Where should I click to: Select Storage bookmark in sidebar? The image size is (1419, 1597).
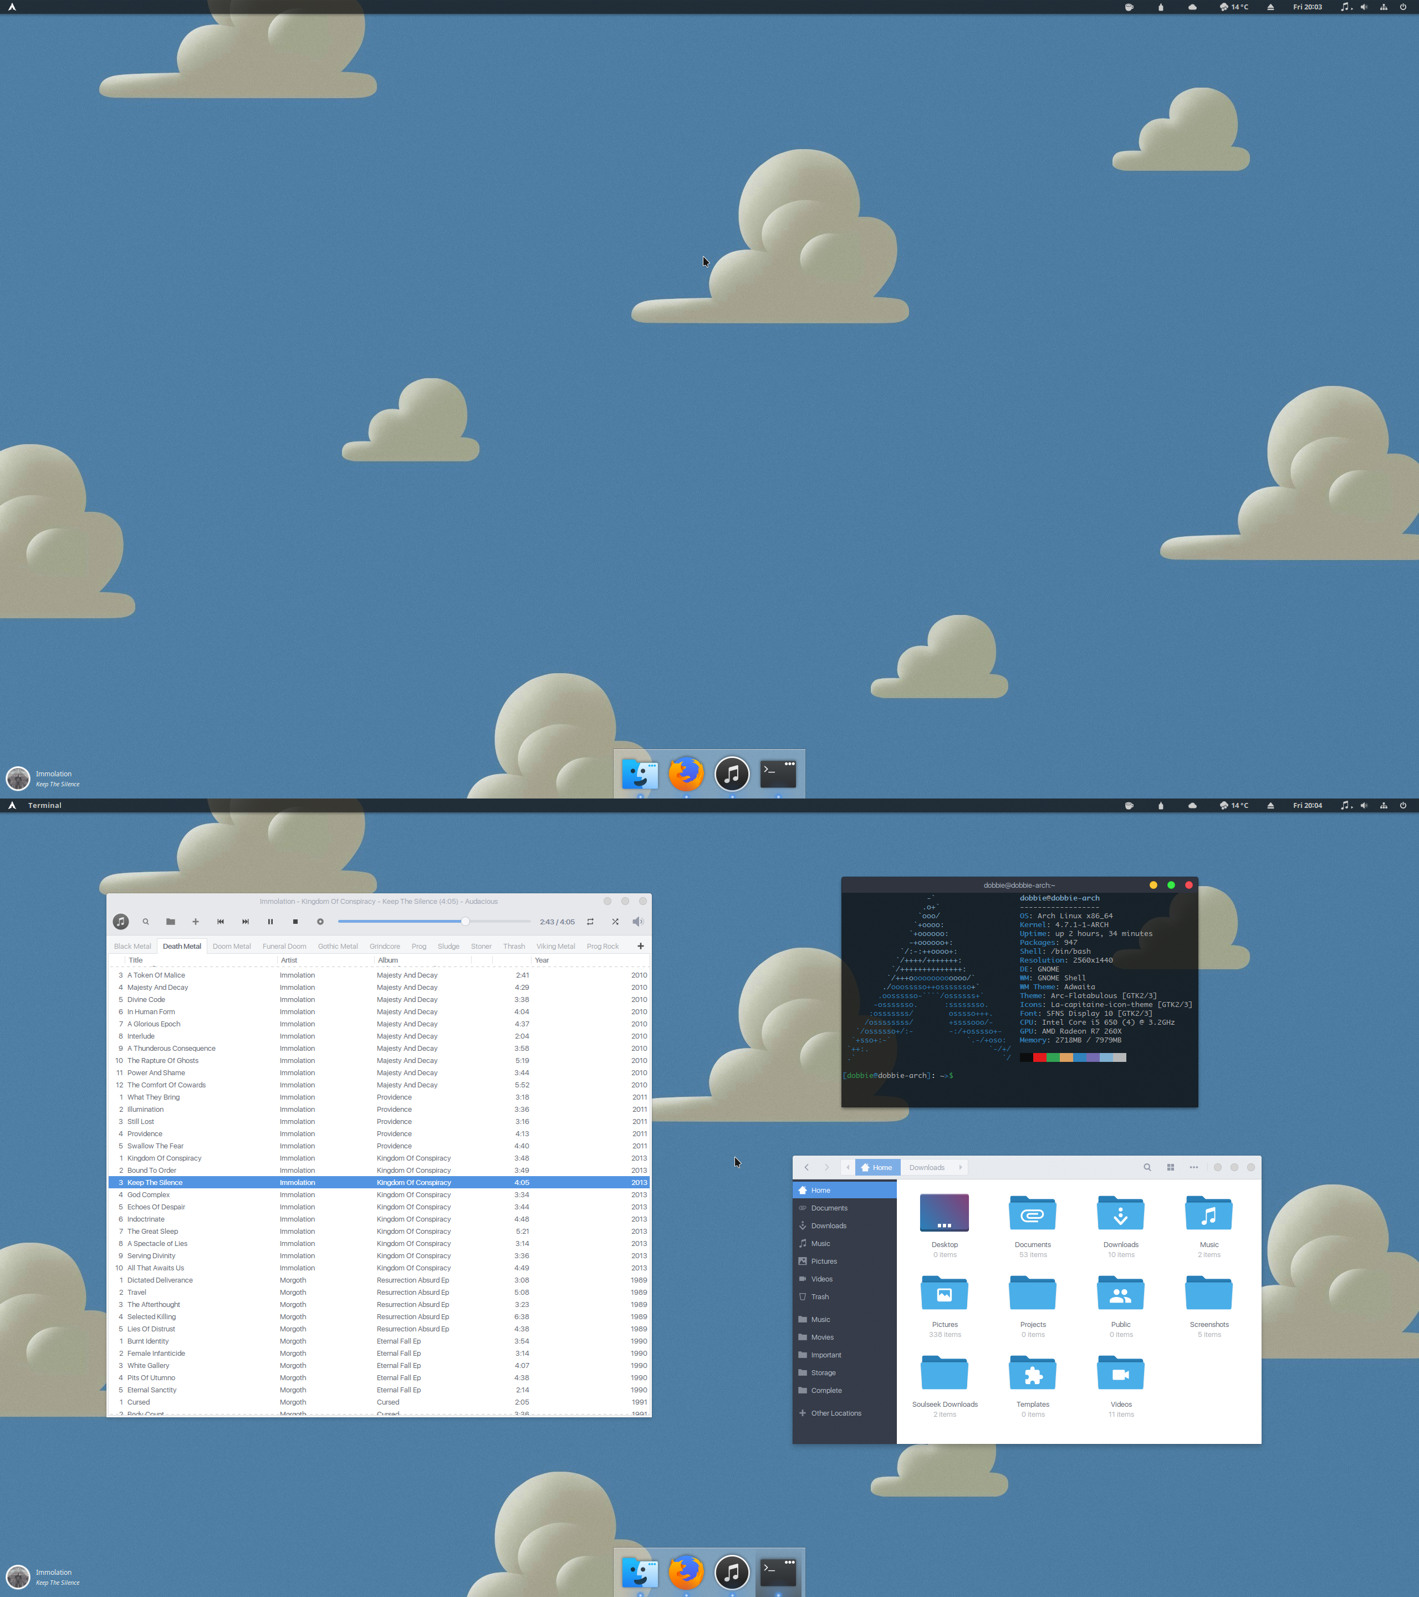tap(844, 1373)
